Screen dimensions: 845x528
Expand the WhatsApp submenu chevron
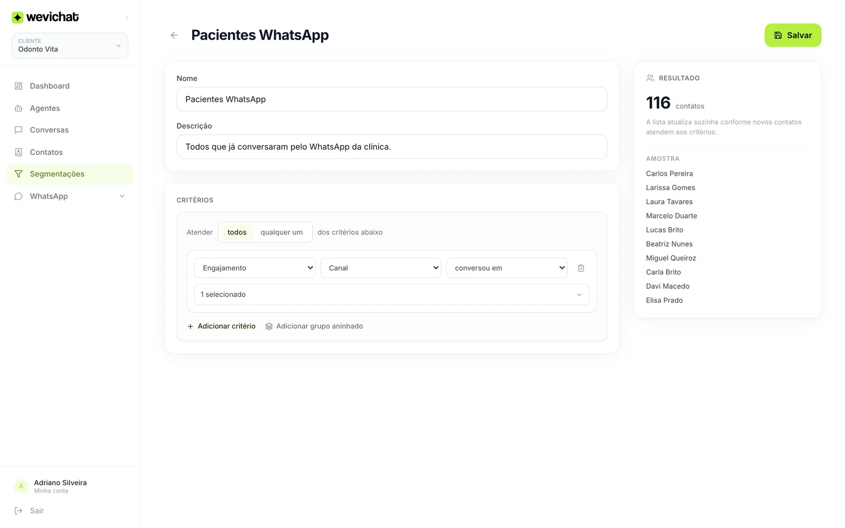pyautogui.click(x=122, y=196)
